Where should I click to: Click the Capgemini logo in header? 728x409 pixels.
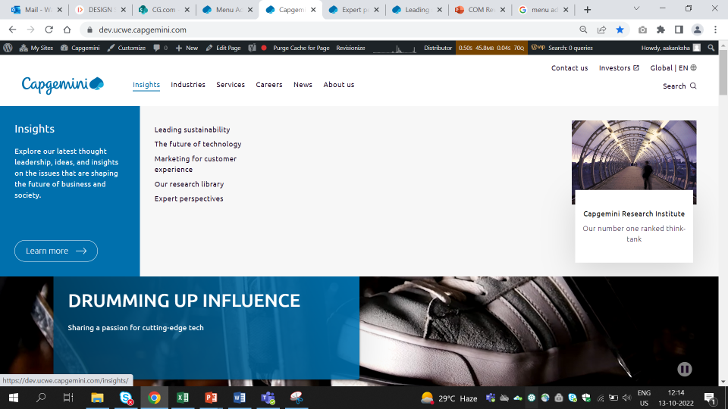(x=62, y=85)
